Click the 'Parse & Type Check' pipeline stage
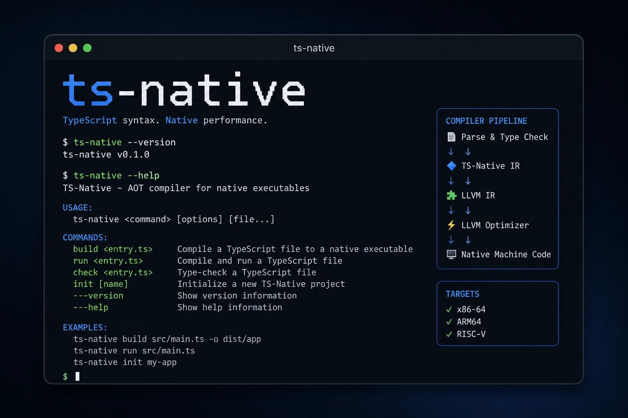Screen dimensions: 628x418 tap(505, 137)
